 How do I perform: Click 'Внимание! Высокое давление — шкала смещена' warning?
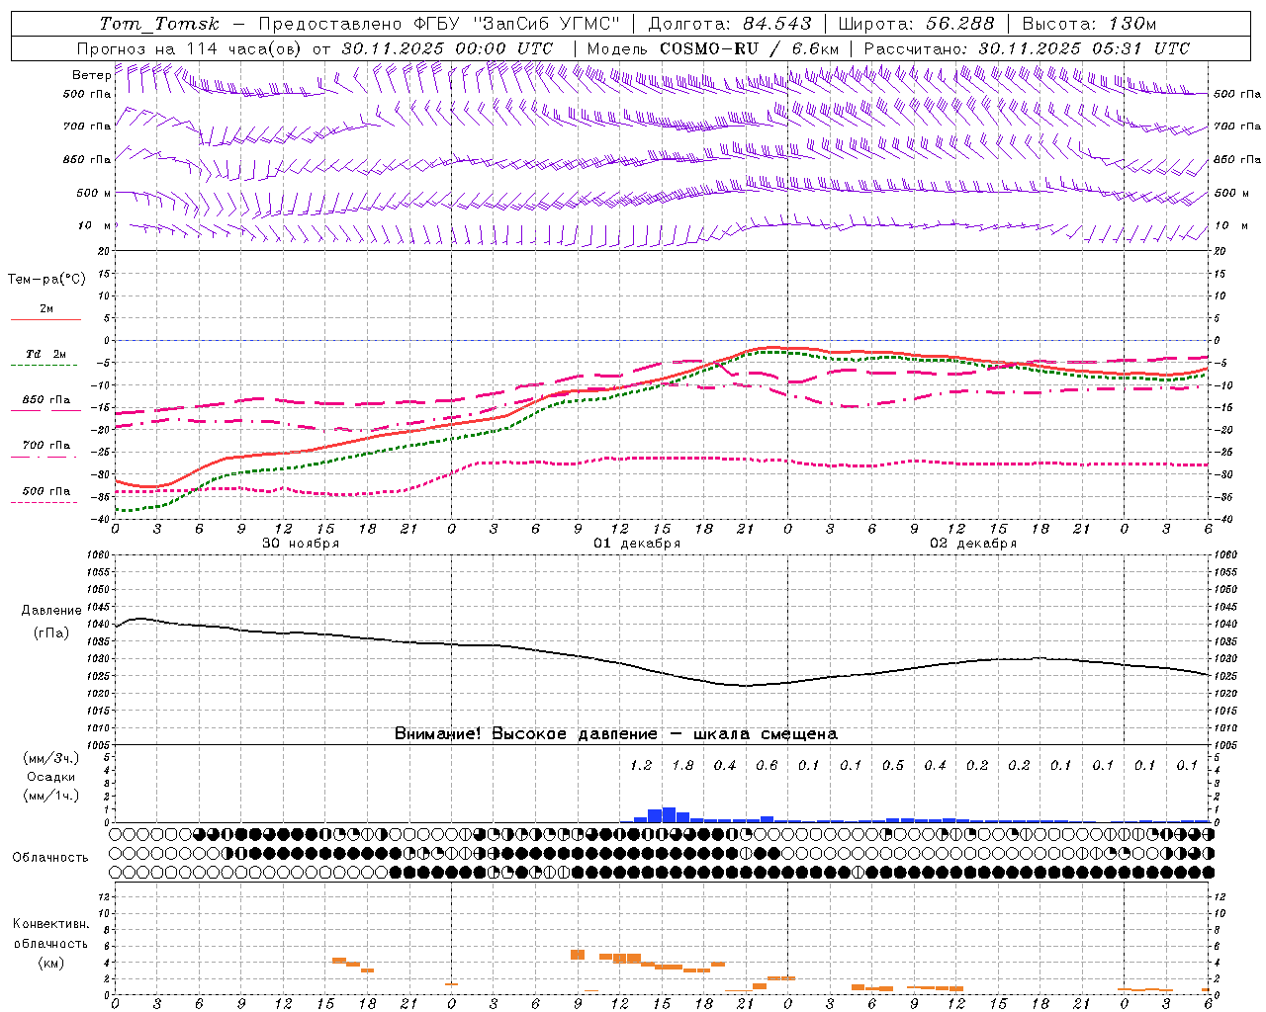tap(616, 733)
